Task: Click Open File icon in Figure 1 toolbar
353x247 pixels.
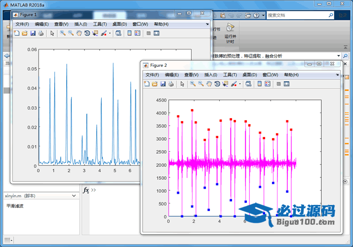Action: point(25,33)
